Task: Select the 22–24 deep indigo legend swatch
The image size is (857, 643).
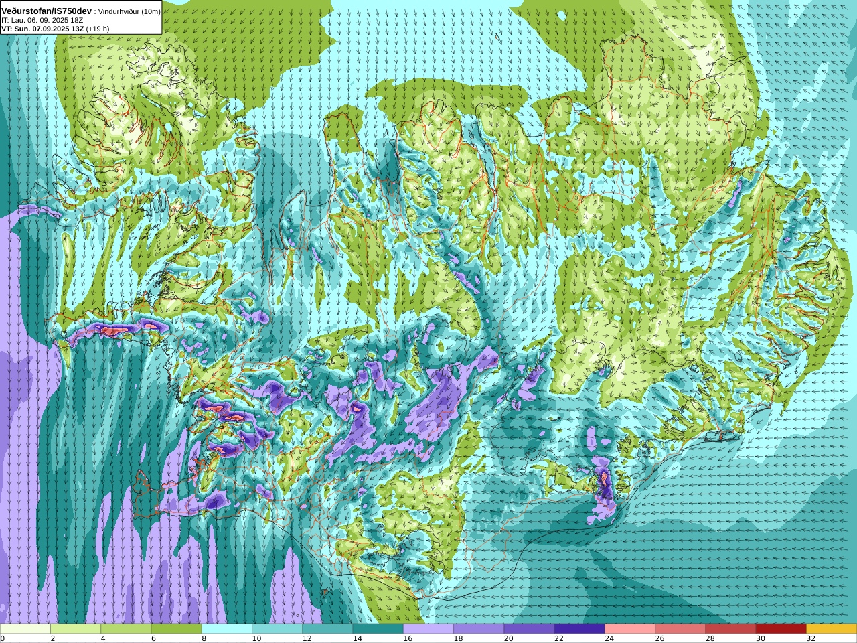Action: [580, 629]
